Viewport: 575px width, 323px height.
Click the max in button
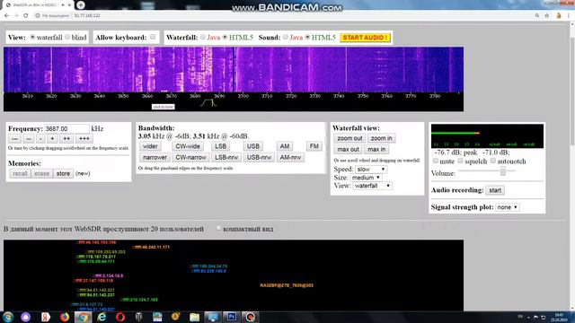pyautogui.click(x=376, y=150)
